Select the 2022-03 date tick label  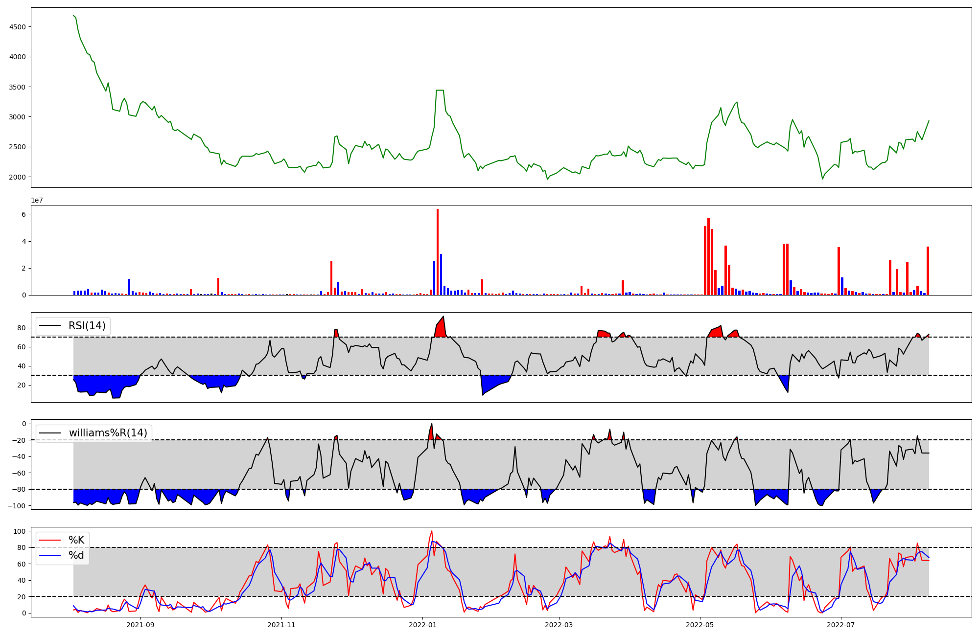pyautogui.click(x=559, y=625)
